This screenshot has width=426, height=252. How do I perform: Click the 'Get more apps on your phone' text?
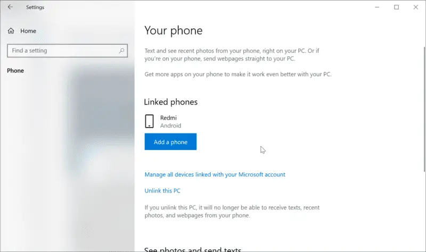237,74
